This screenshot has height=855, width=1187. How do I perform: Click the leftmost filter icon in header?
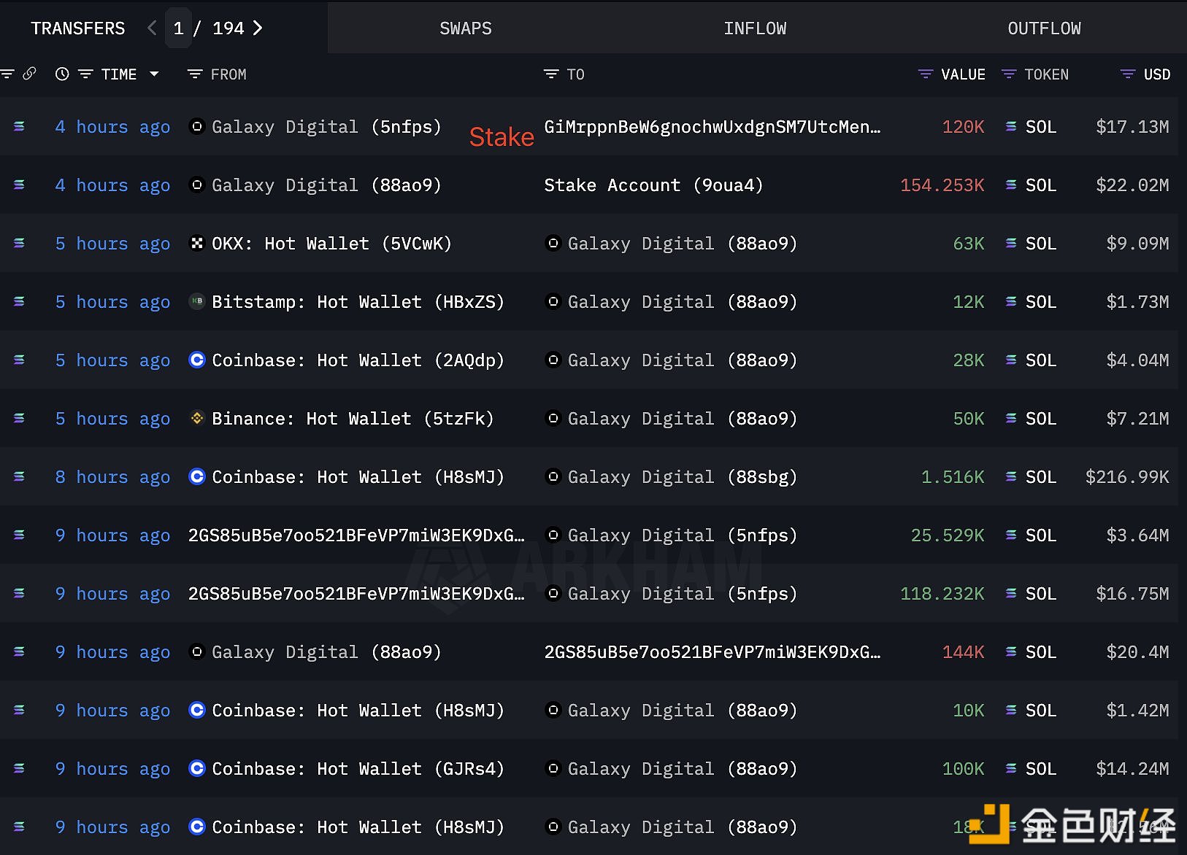[7, 74]
